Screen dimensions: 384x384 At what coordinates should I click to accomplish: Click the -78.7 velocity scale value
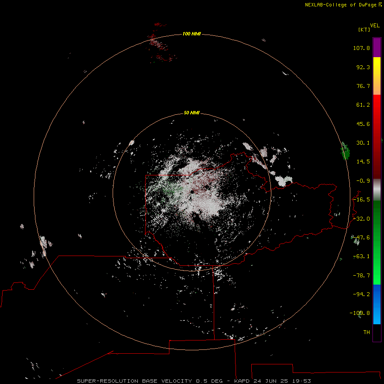pos(361,276)
